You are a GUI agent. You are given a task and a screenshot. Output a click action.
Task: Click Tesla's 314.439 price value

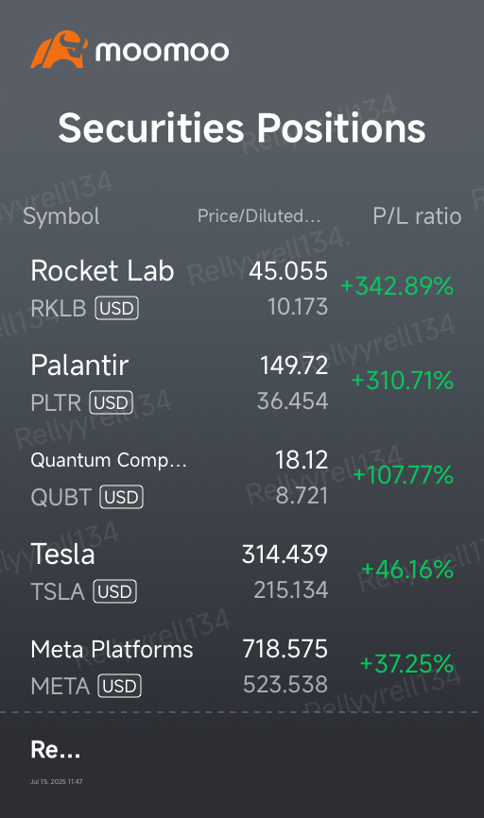(285, 554)
